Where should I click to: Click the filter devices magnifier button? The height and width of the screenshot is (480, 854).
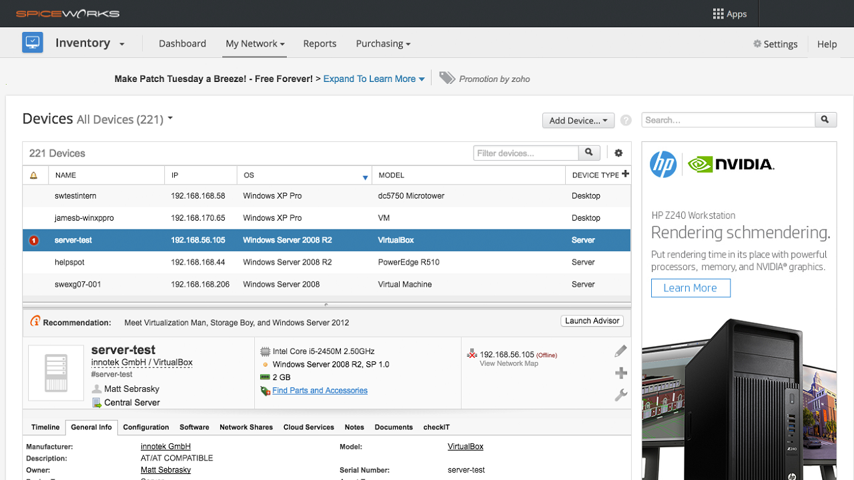pos(589,153)
